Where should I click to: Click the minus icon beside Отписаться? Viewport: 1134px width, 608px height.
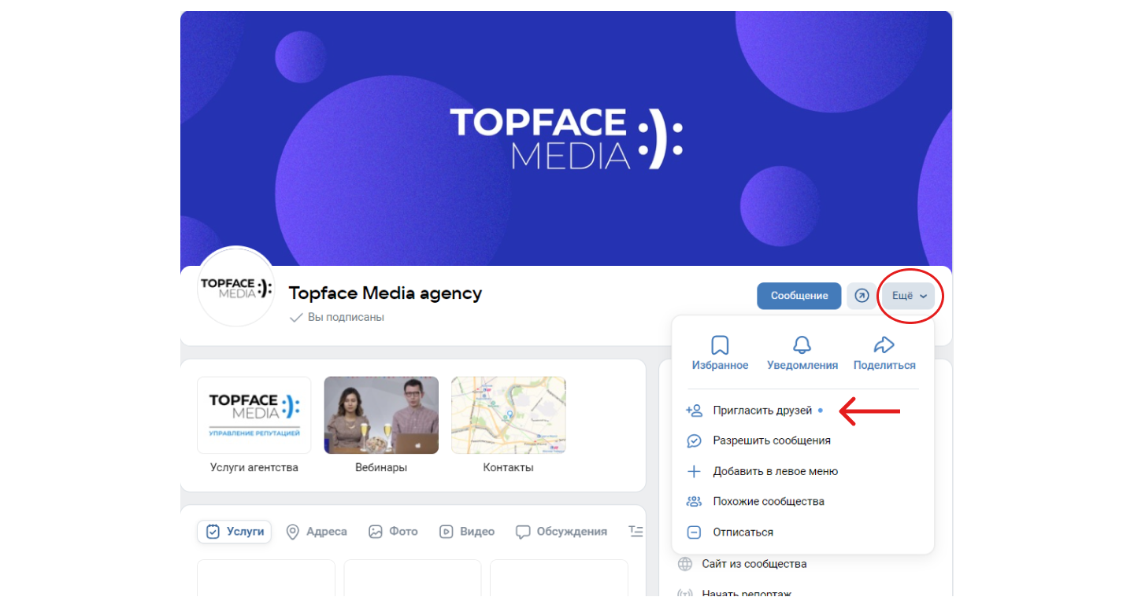click(x=694, y=532)
